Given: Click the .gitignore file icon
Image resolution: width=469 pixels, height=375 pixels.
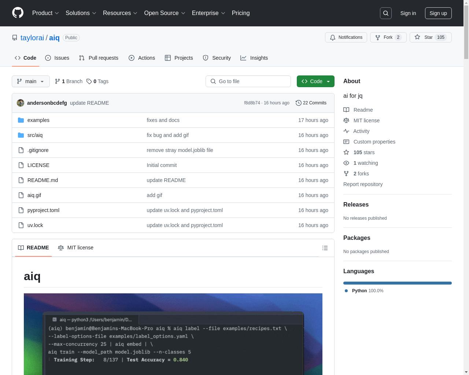Looking at the screenshot, I should click(x=21, y=150).
